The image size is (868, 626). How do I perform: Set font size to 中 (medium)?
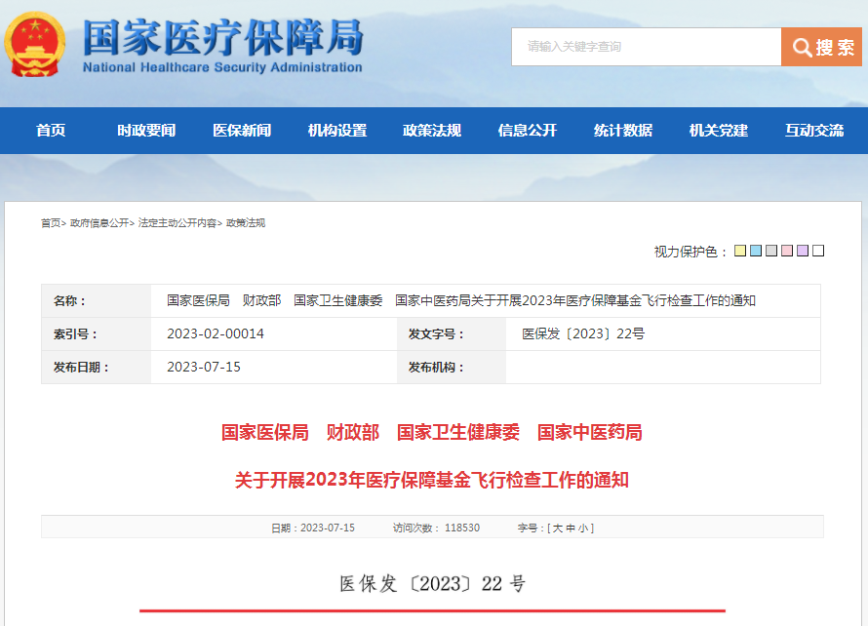571,528
